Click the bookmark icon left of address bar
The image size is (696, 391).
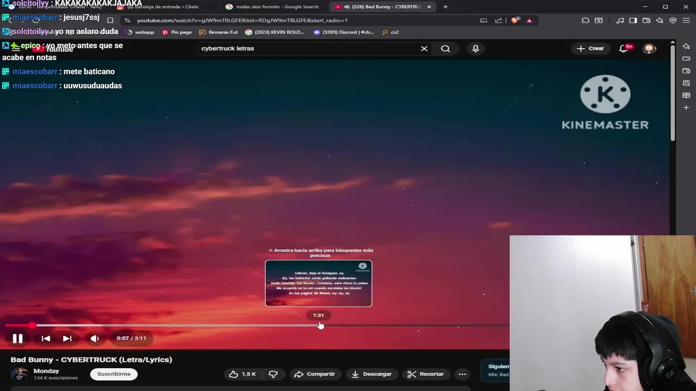110,21
